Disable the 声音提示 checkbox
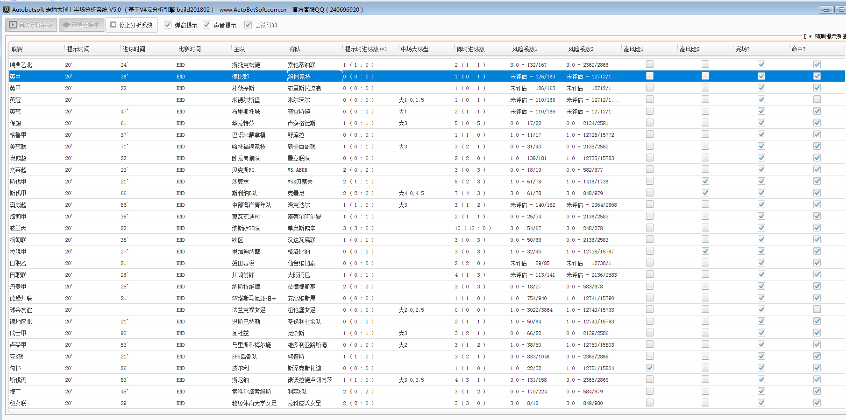This screenshot has height=420, width=846. (x=207, y=25)
